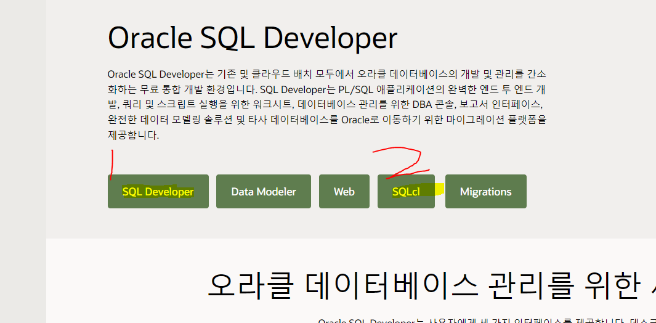This screenshot has height=323, width=656.
Task: Go to the Migrations button
Action: 486,192
